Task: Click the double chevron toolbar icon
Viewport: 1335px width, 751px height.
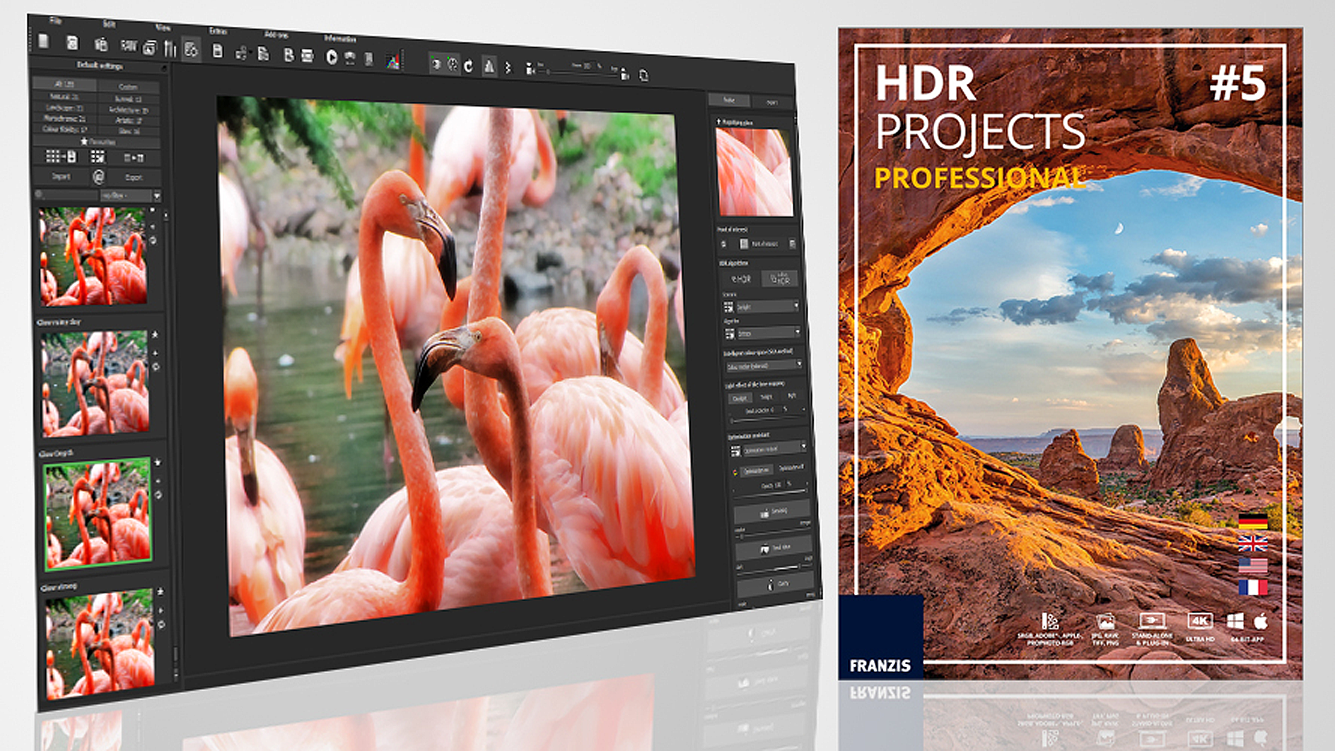Action: coord(508,68)
